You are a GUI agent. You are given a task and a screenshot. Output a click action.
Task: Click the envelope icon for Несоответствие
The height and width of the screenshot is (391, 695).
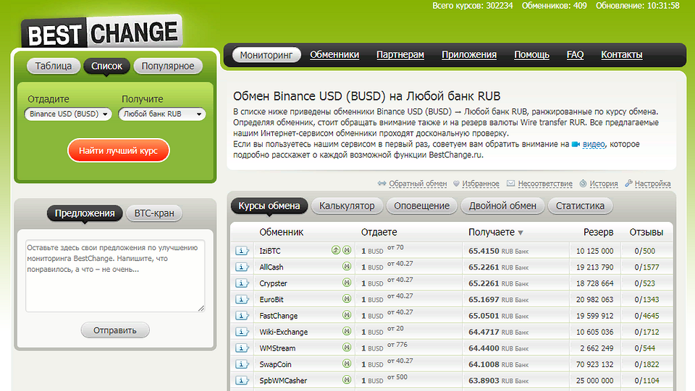(511, 184)
